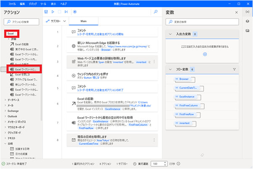Run next action with the step icon
The image size is (253, 169).
click(x=66, y=12)
